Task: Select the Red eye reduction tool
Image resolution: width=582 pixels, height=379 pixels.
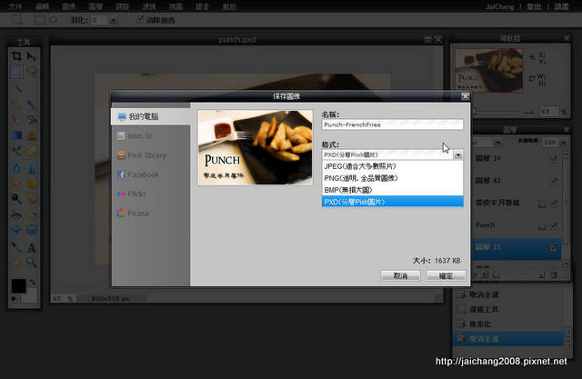Action: click(x=16, y=215)
